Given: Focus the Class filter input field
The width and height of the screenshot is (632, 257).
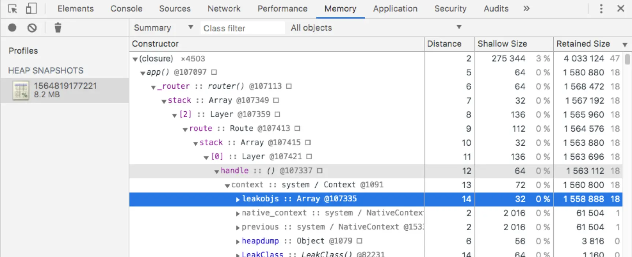Looking at the screenshot, I should (x=242, y=28).
